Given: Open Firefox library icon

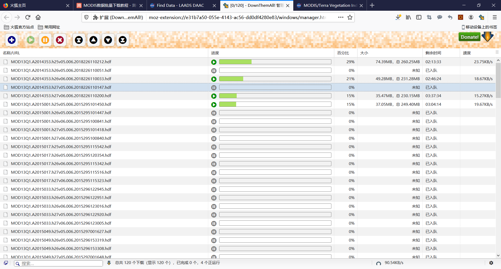Looking at the screenshot, I should (x=408, y=17).
